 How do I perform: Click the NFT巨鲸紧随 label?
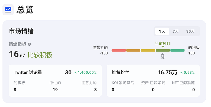click(x=183, y=83)
